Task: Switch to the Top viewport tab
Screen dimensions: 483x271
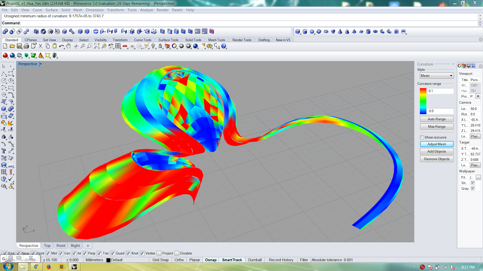Action: (x=47, y=245)
